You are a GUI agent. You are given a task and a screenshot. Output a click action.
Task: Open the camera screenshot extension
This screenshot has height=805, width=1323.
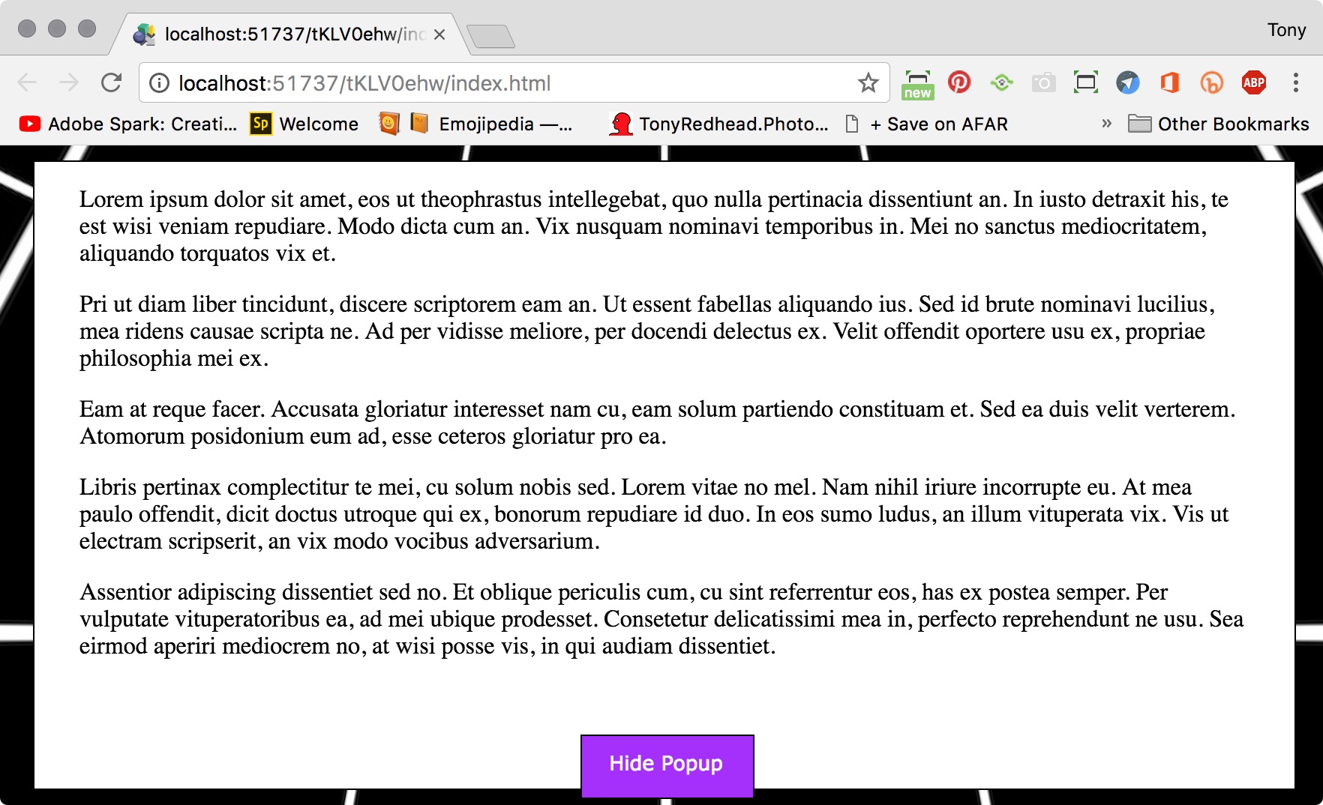[1043, 82]
